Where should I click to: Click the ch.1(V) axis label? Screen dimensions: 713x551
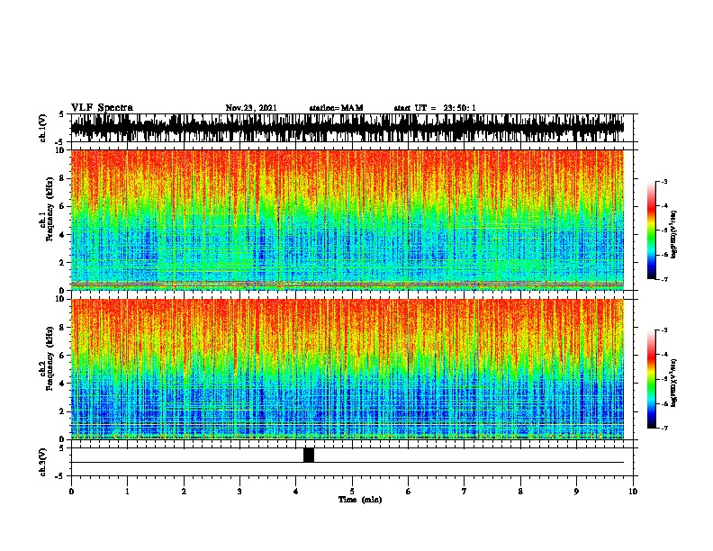42,128
